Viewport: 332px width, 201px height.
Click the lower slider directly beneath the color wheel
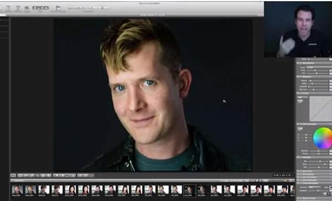319,154
